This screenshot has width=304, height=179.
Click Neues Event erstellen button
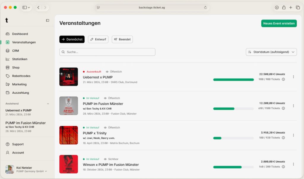tap(279, 23)
